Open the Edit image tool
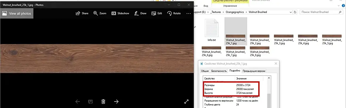 (x=157, y=13)
